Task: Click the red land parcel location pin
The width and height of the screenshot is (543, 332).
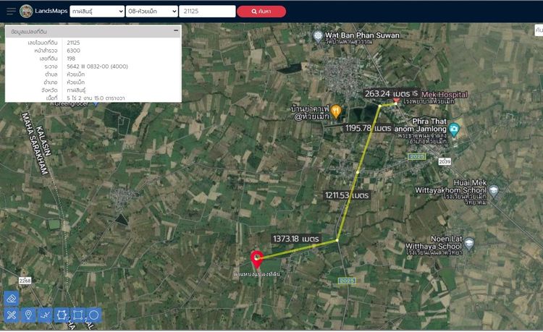Action: tap(256, 259)
